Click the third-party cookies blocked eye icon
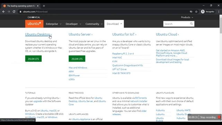 tap(191, 11)
